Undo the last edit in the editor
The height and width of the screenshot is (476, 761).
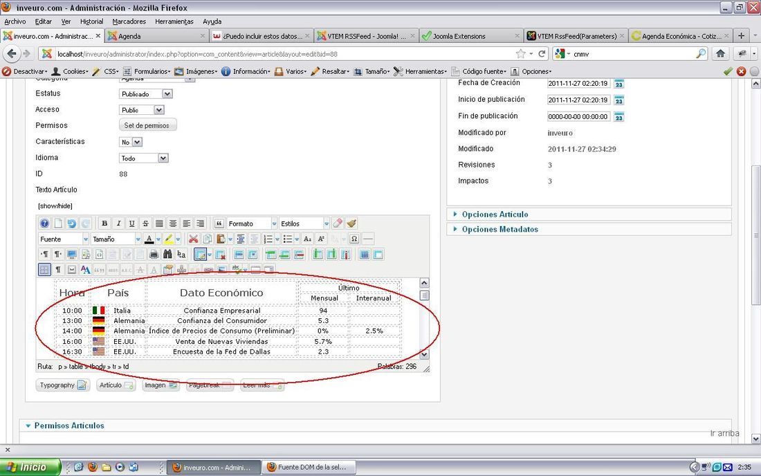(72, 223)
